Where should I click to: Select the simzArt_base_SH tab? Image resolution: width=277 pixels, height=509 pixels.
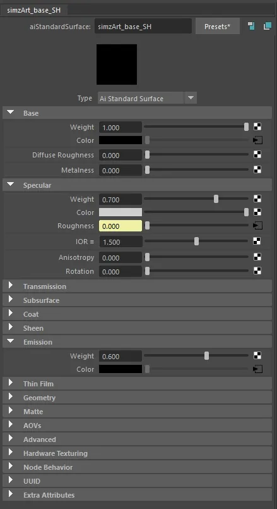point(33,10)
